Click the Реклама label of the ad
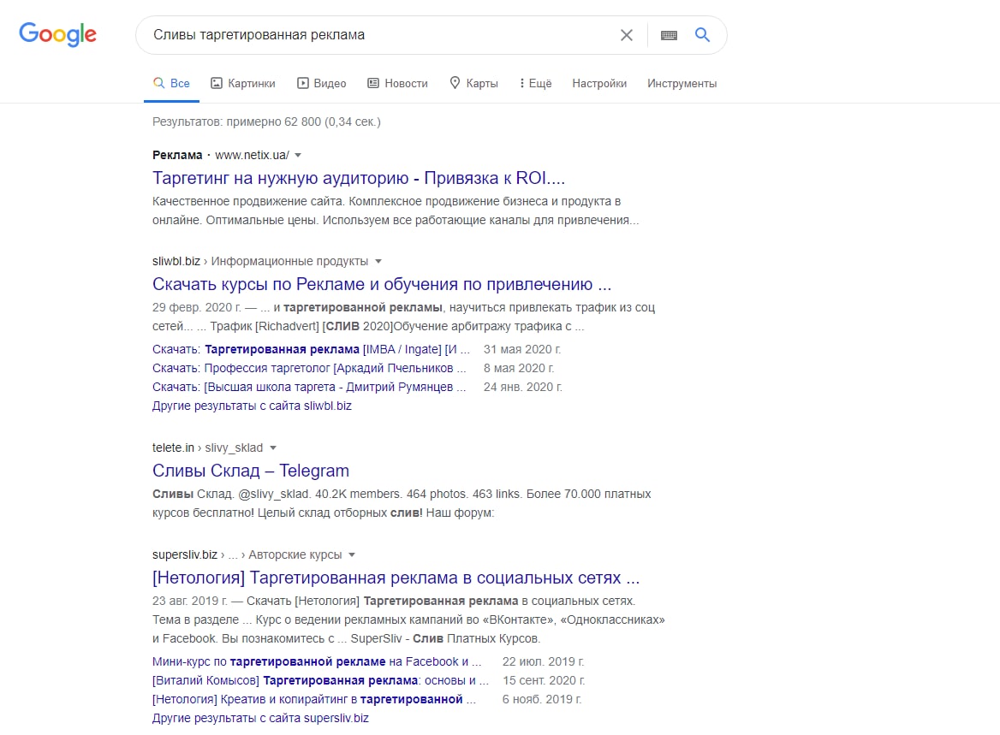 [x=177, y=155]
